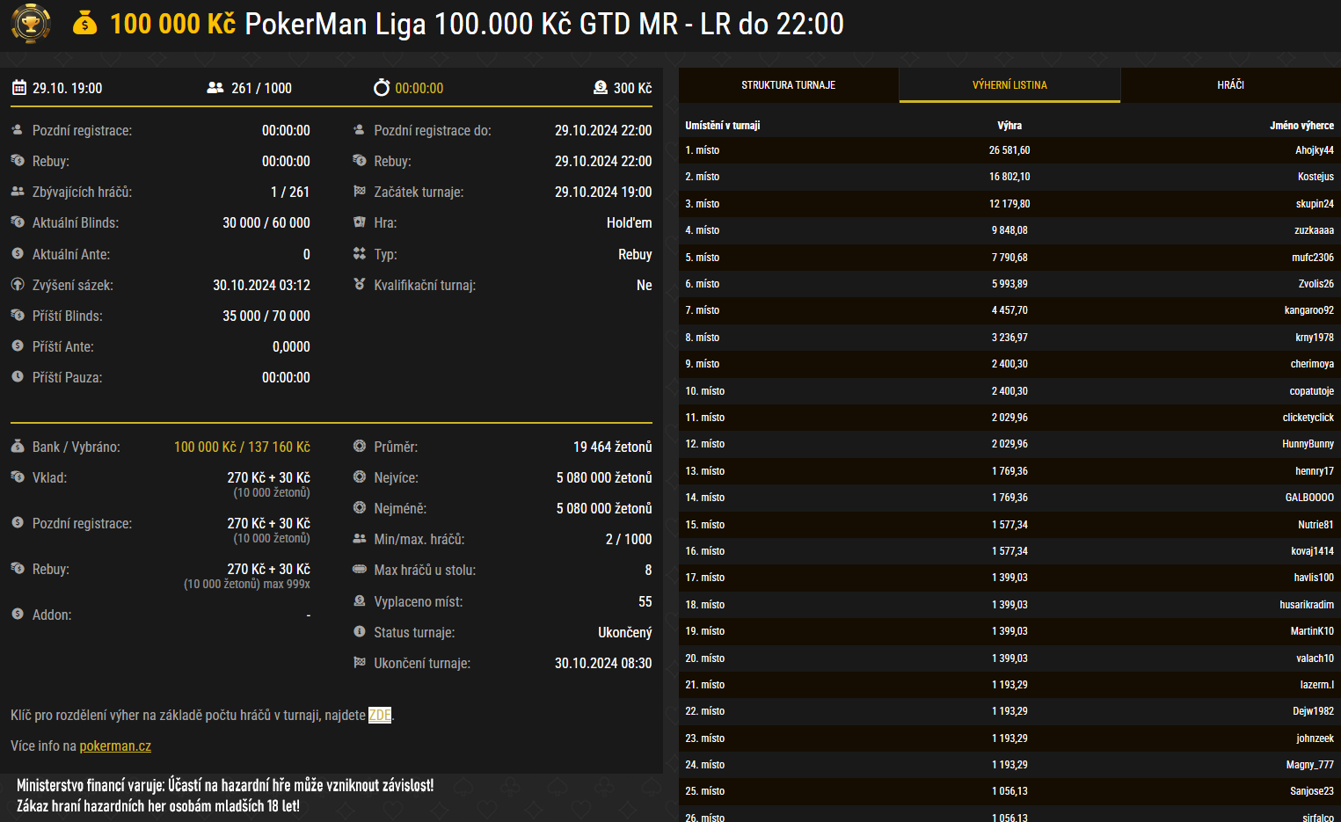The height and width of the screenshot is (822, 1341).
Task: Click prize value 16 802,10
Action: (x=1009, y=177)
